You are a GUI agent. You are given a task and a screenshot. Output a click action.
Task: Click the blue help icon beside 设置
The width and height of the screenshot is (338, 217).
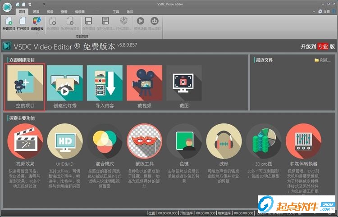334,11
